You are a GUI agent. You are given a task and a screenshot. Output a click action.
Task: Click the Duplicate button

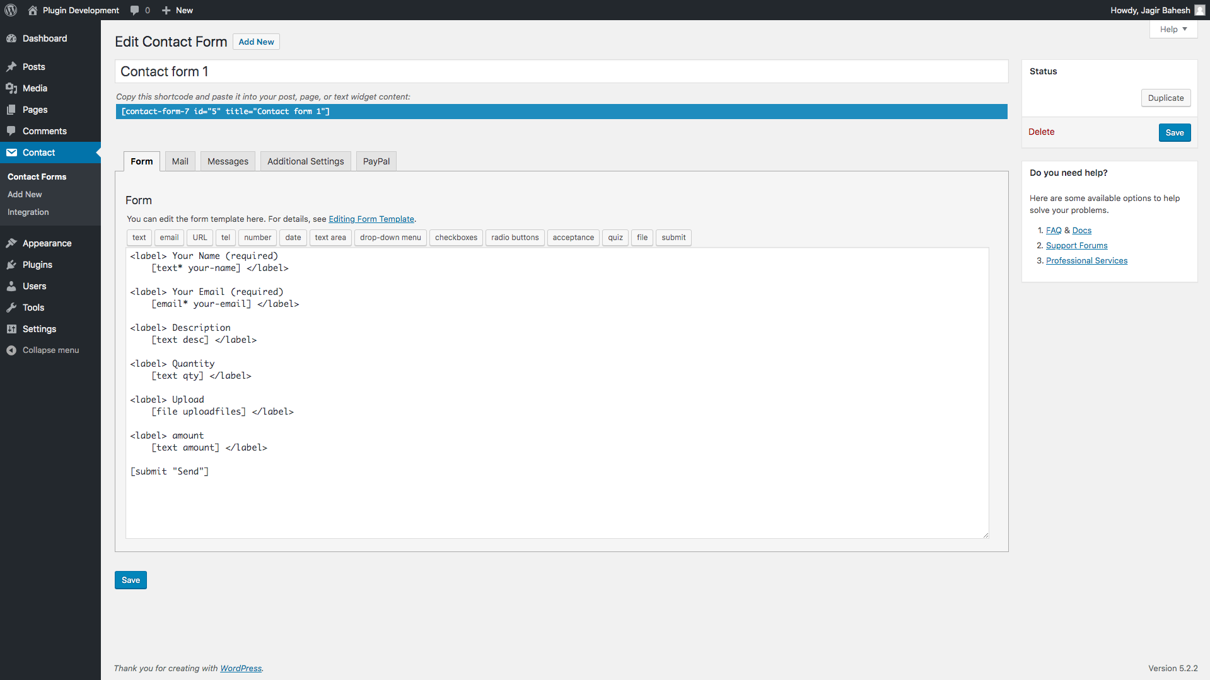pos(1166,98)
